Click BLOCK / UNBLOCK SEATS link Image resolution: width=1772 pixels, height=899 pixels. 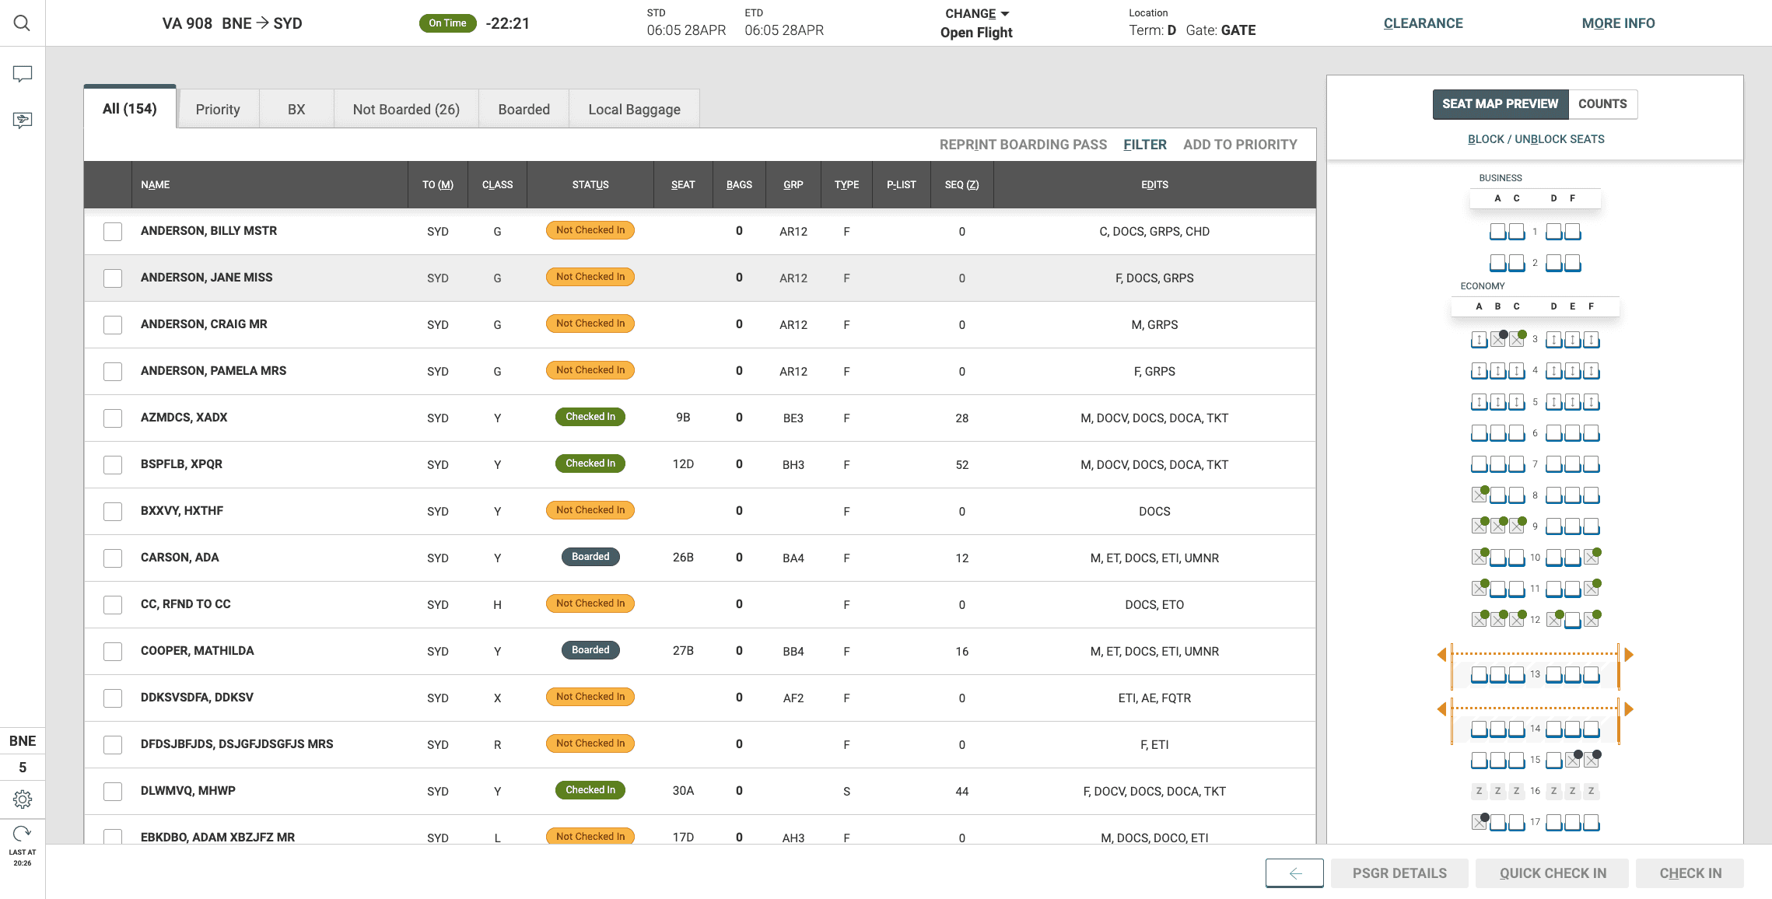coord(1536,139)
